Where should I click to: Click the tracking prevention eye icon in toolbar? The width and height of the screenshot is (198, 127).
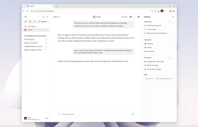152,11
